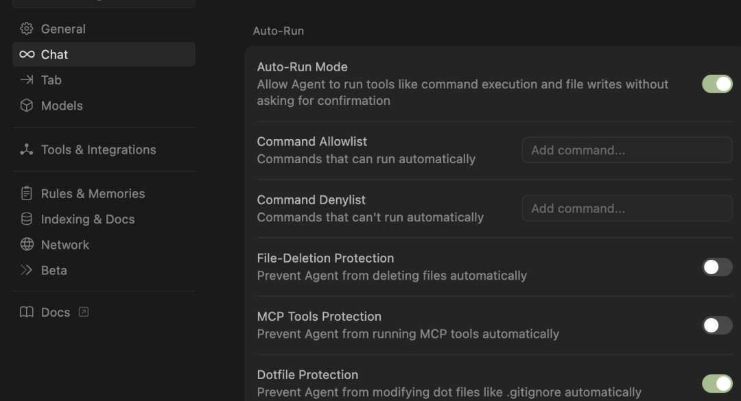Image resolution: width=741 pixels, height=401 pixels.
Task: Focus the Command Denylist input field
Action: tap(627, 208)
